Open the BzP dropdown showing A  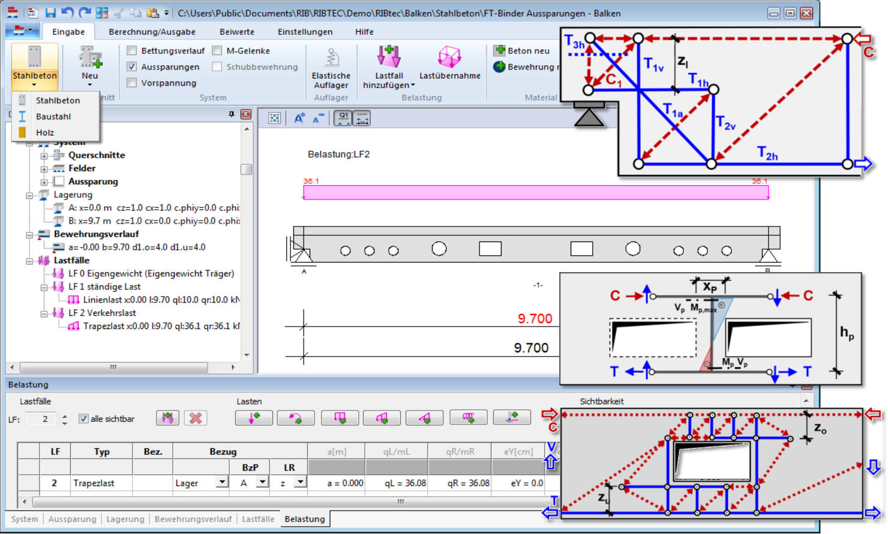tap(262, 482)
